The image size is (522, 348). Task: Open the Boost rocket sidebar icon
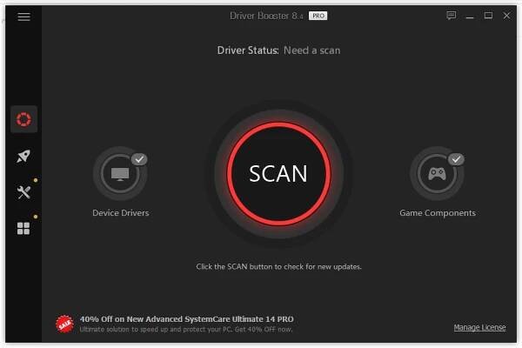click(23, 156)
